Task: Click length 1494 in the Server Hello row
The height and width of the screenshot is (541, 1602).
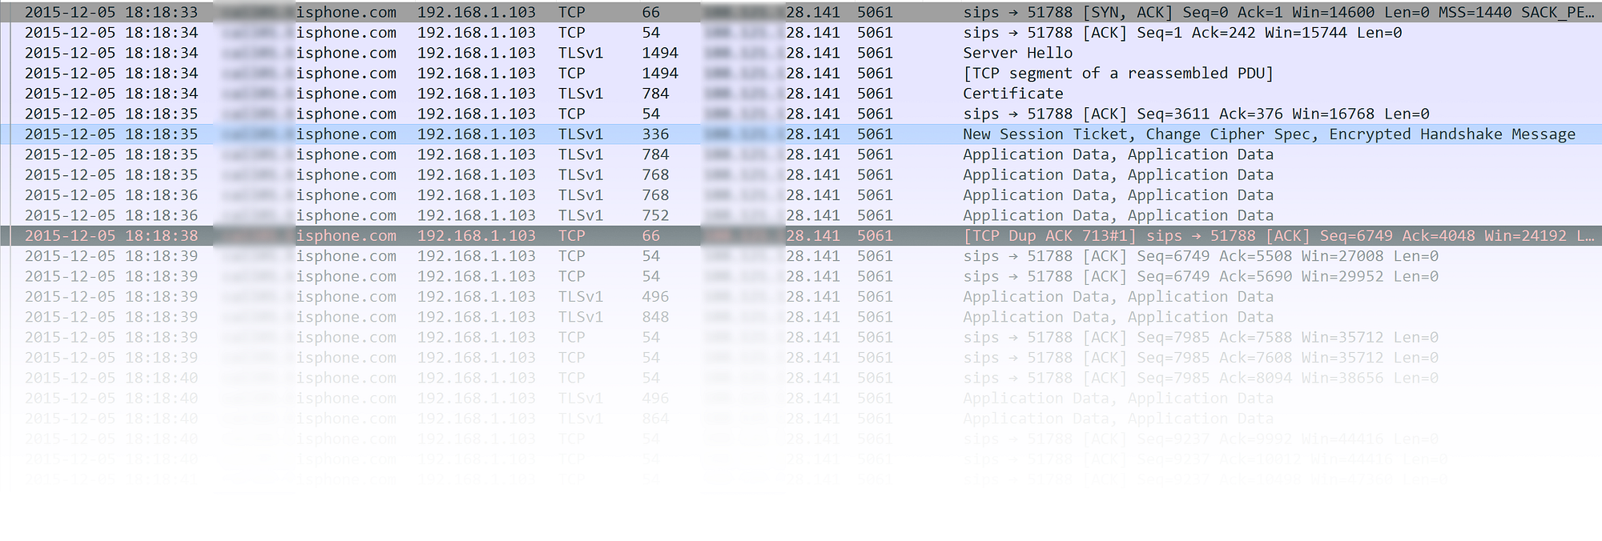Action: [x=660, y=53]
